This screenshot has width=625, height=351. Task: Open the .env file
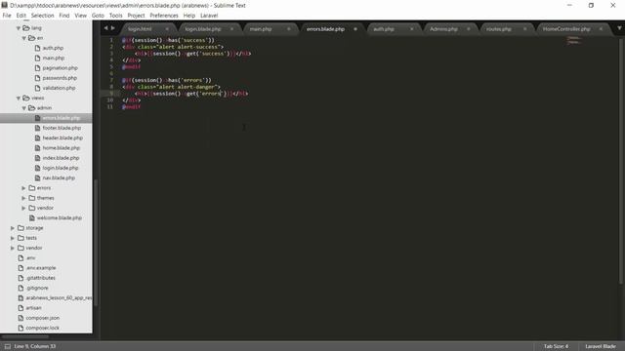(x=30, y=257)
